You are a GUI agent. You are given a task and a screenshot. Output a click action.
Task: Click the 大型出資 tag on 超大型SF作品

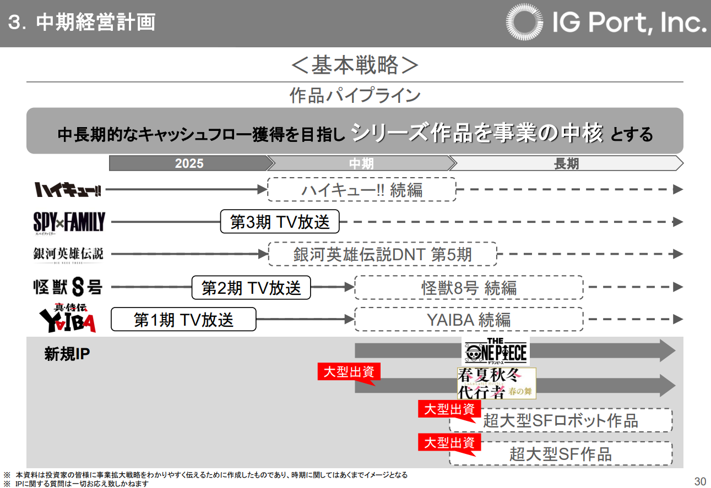tap(449, 443)
